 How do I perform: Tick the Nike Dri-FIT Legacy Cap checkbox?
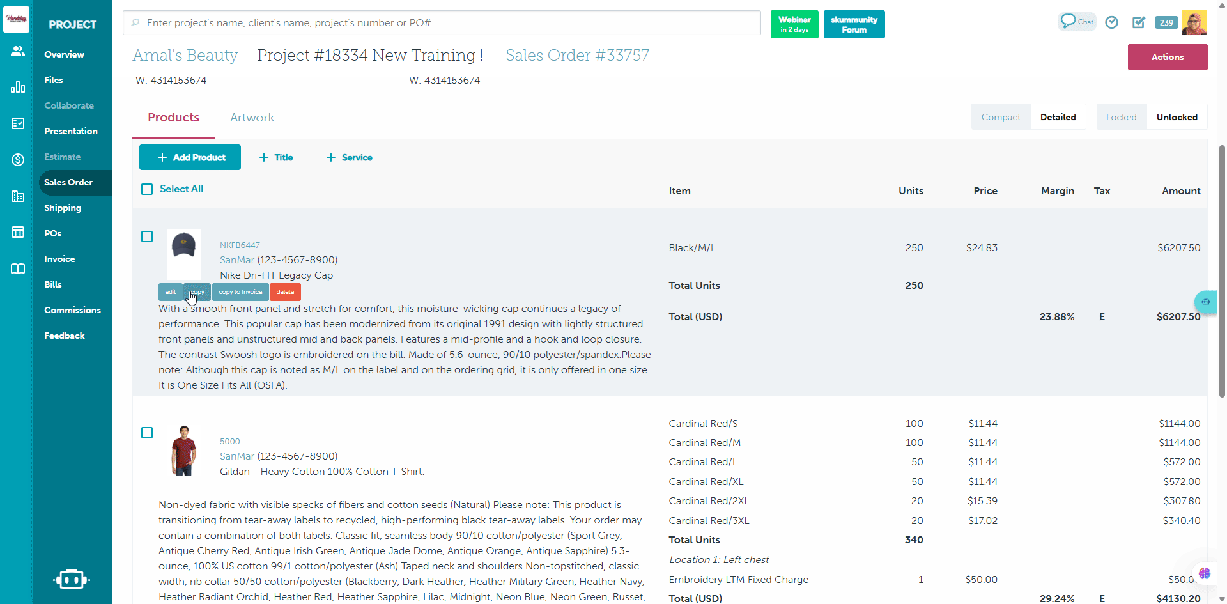coord(147,236)
